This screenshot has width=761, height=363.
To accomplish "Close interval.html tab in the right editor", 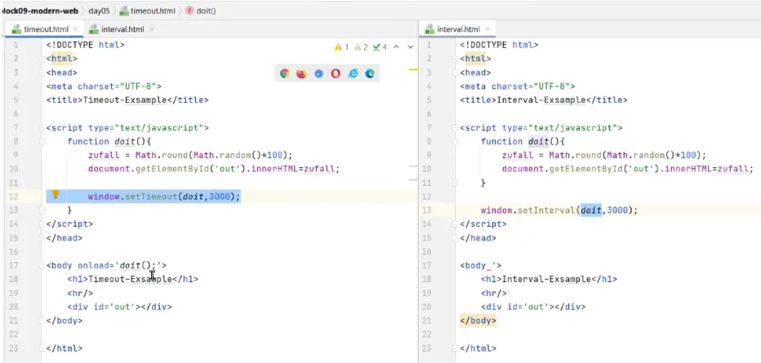I will [x=487, y=29].
